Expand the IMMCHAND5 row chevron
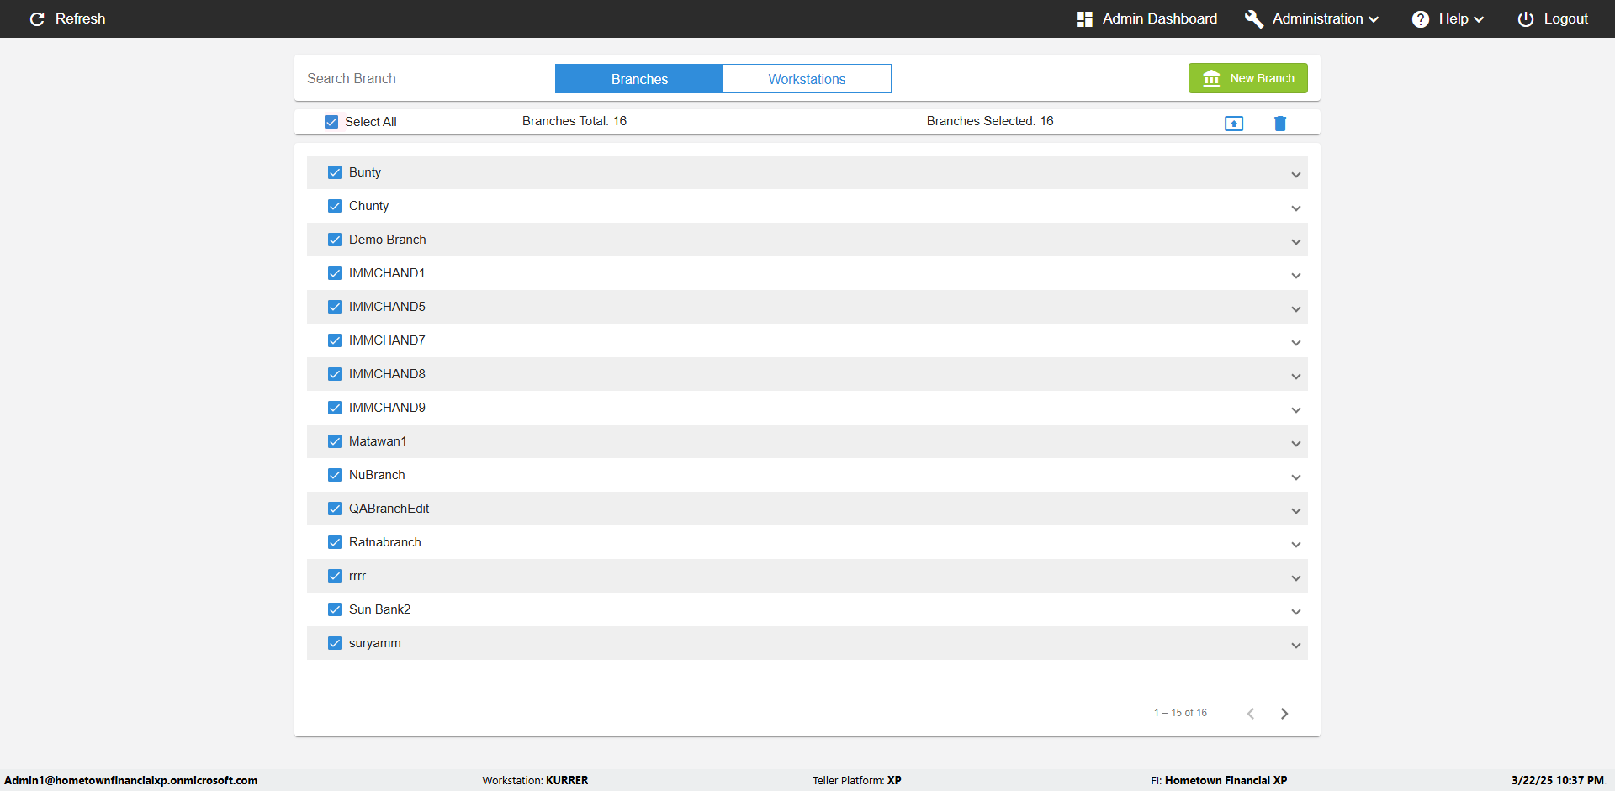Image resolution: width=1615 pixels, height=791 pixels. (1296, 309)
